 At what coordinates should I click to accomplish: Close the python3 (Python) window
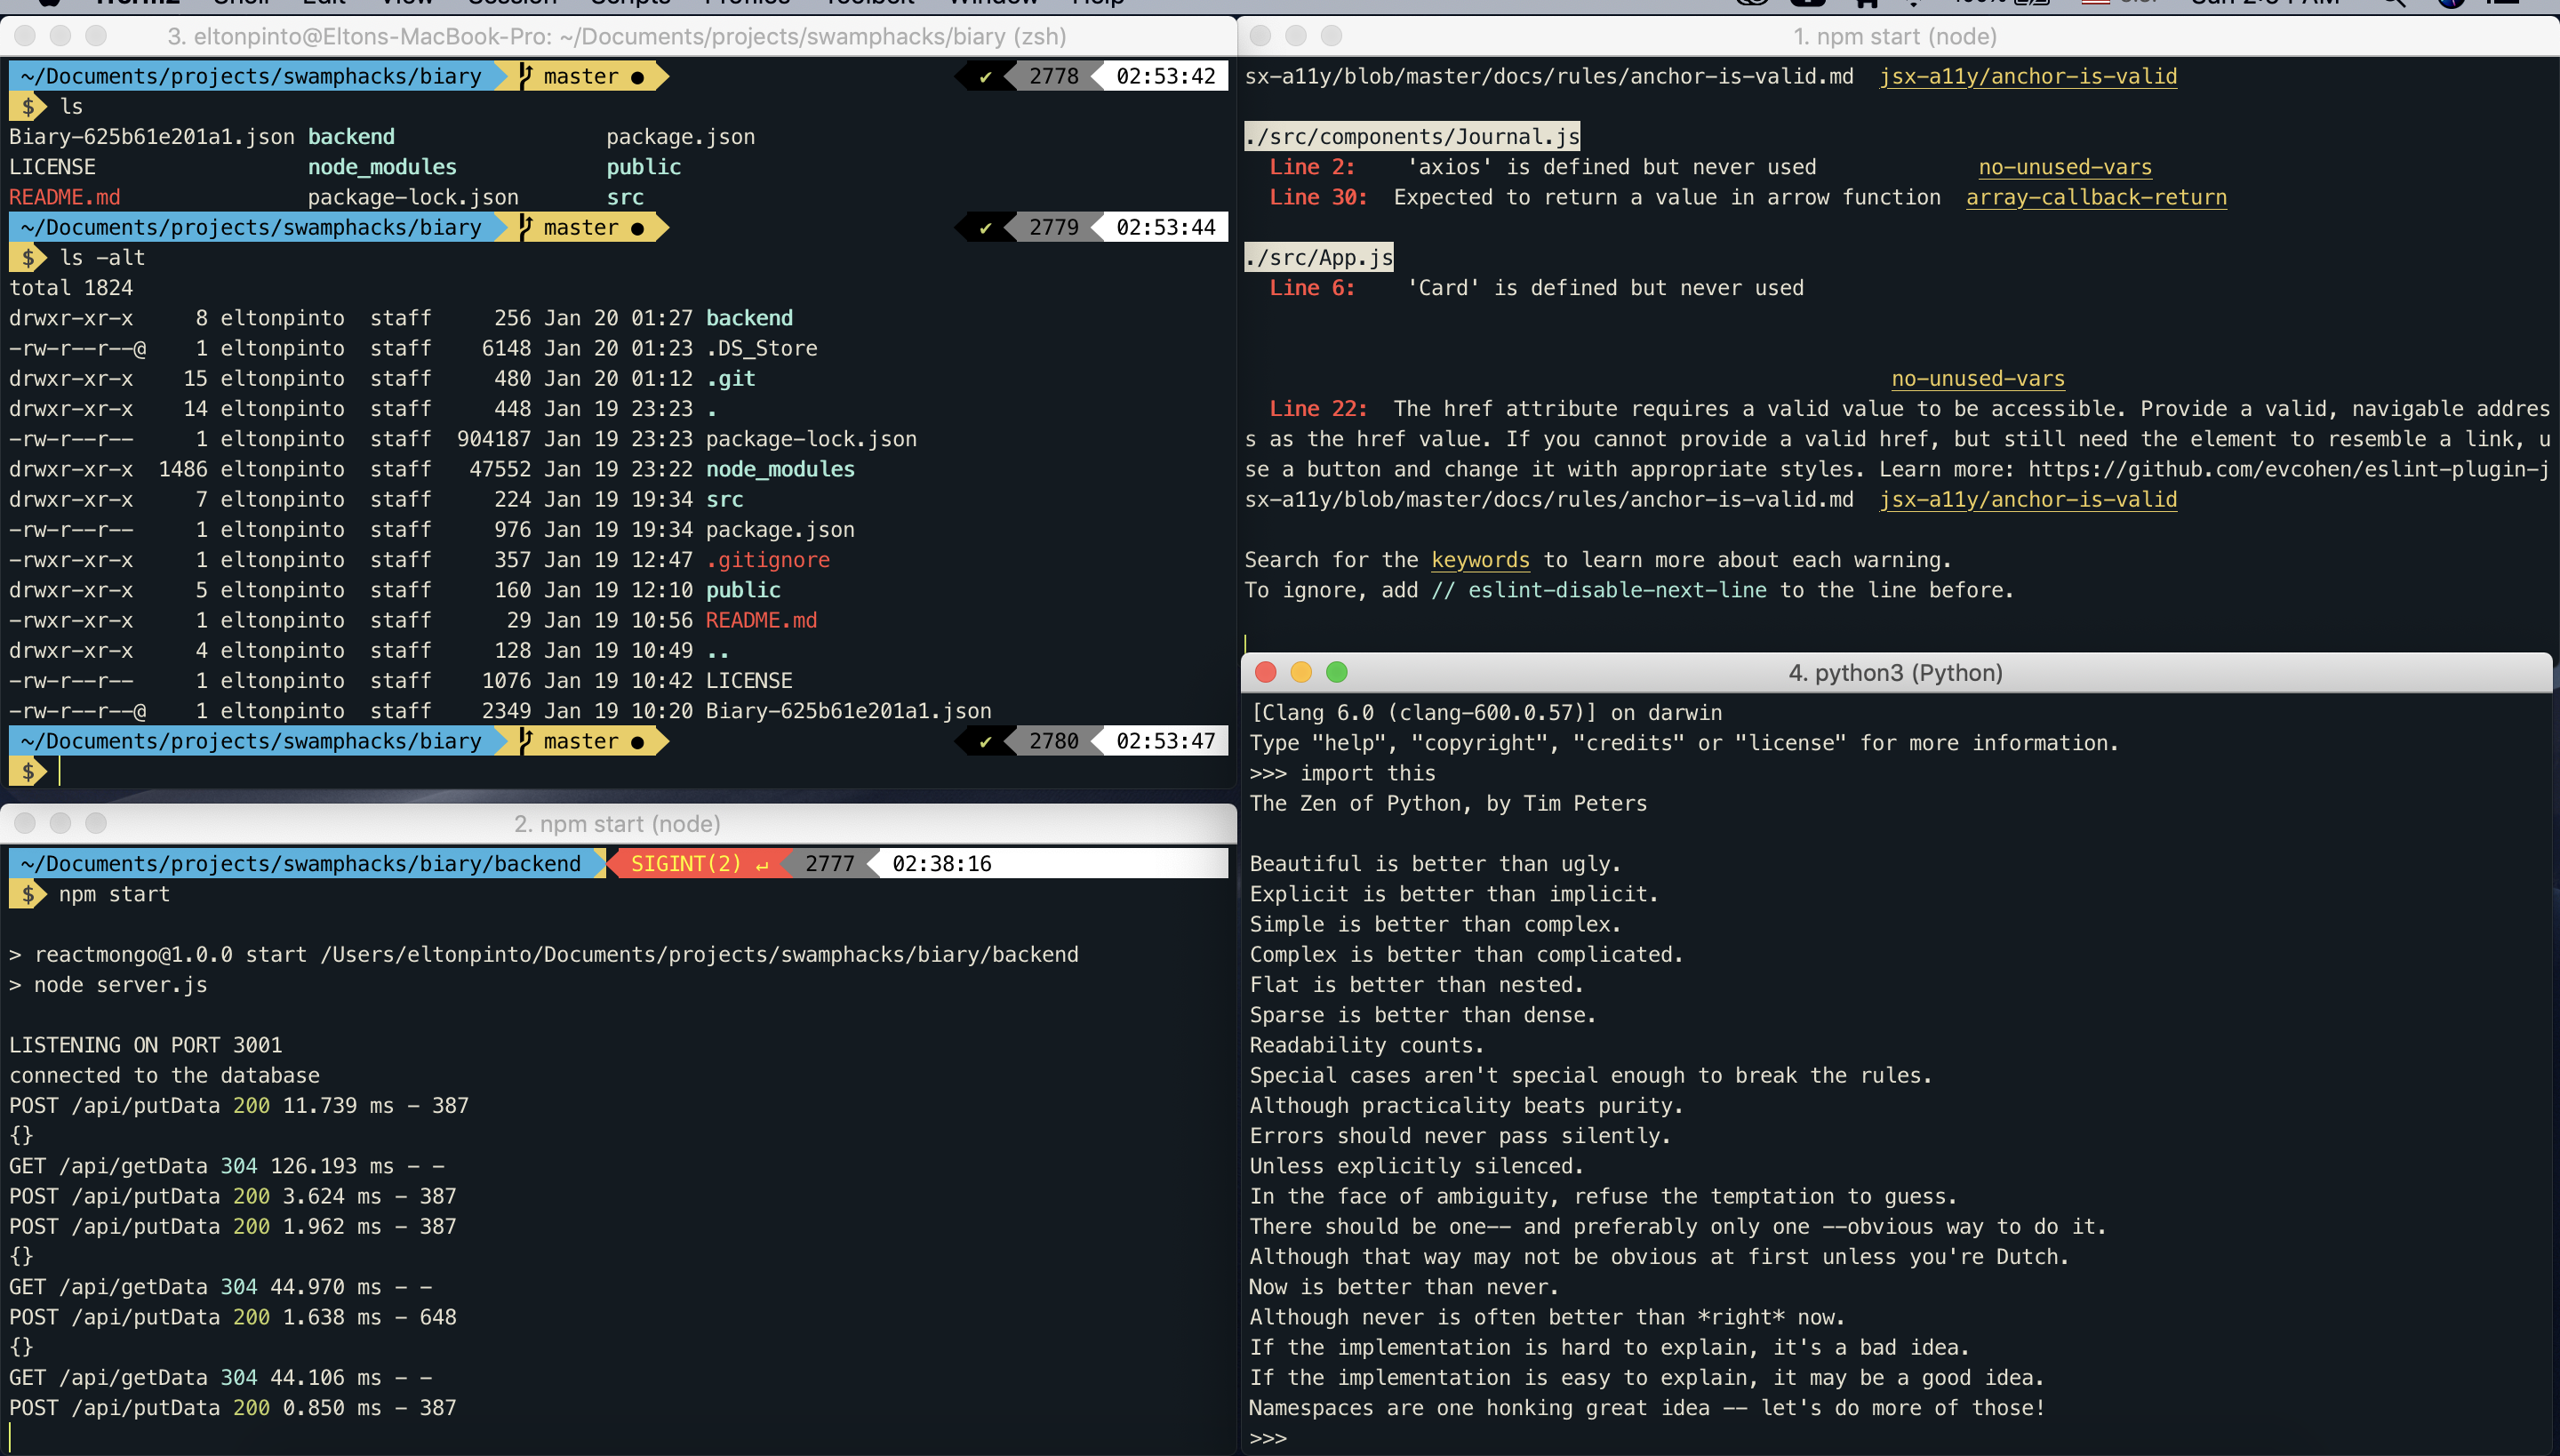click(1265, 672)
